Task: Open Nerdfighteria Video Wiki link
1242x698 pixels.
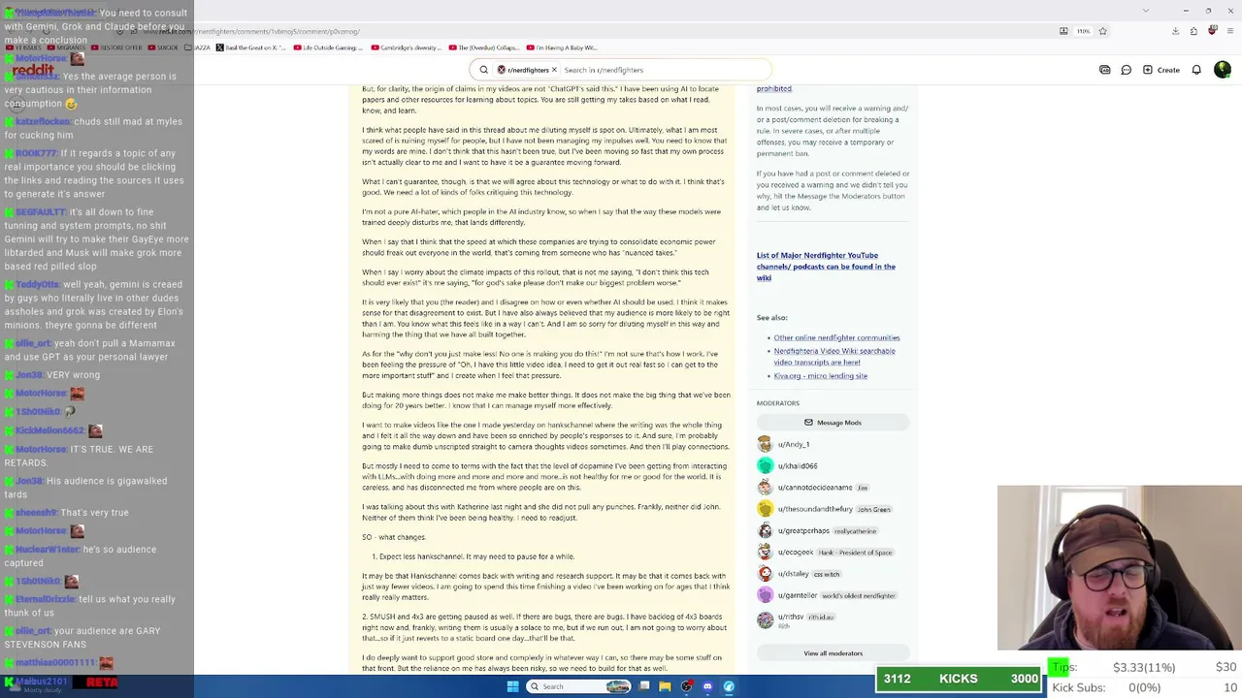Action: (x=834, y=357)
